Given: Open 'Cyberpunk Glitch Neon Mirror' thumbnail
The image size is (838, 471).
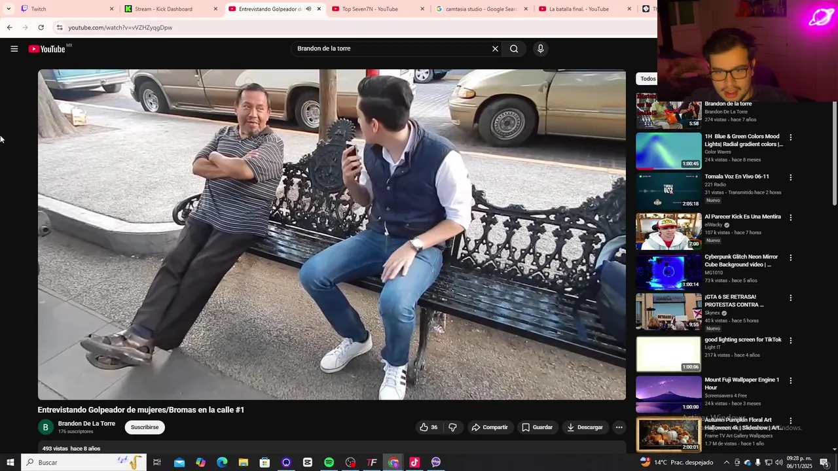Looking at the screenshot, I should tap(668, 271).
